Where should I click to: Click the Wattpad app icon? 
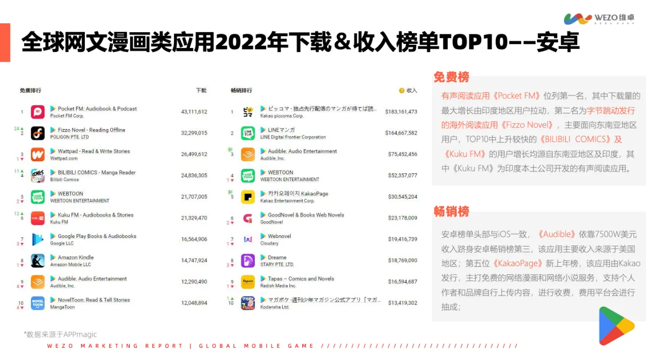[37, 154]
